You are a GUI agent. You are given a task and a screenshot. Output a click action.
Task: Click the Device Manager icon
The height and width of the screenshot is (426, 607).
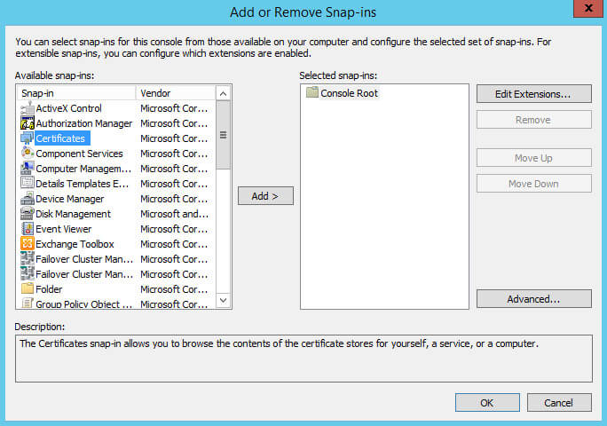28,199
